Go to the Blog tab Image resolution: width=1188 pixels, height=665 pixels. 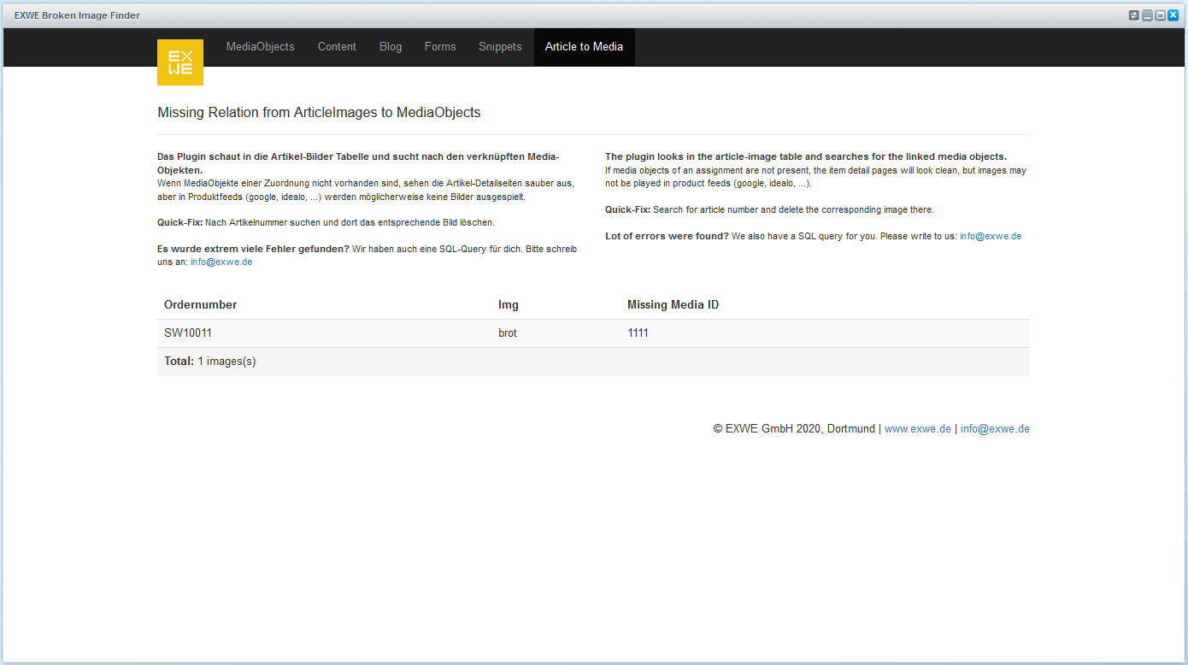point(391,47)
